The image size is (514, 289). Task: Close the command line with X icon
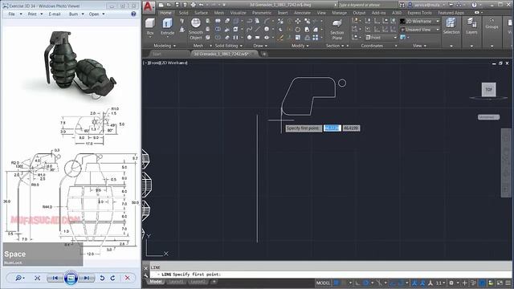[x=146, y=268]
